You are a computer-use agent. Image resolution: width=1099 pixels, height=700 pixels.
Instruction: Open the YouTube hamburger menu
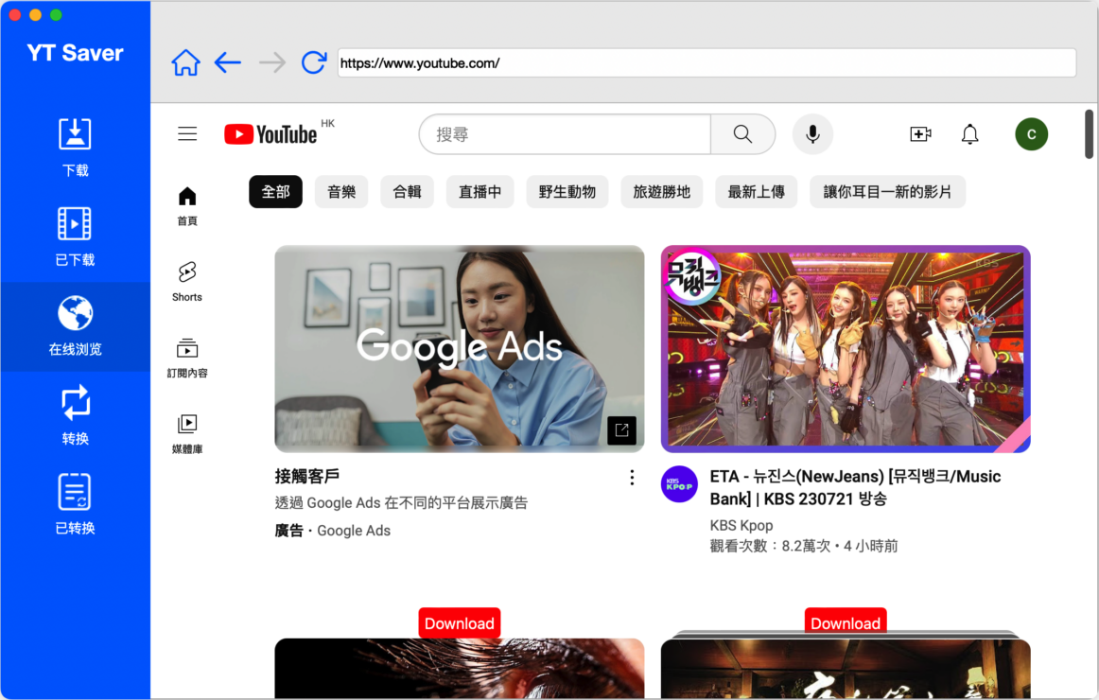pyautogui.click(x=187, y=133)
